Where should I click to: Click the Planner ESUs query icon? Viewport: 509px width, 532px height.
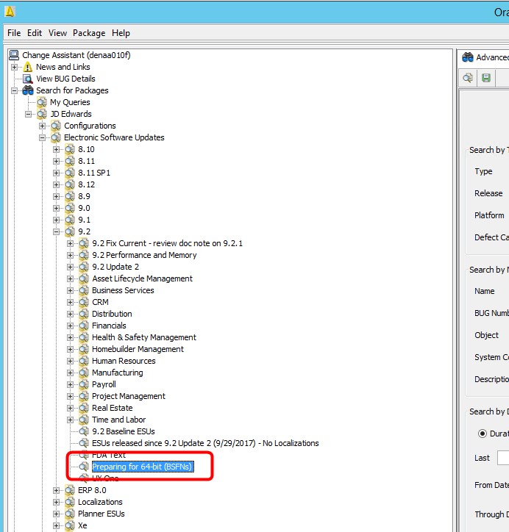(x=70, y=514)
